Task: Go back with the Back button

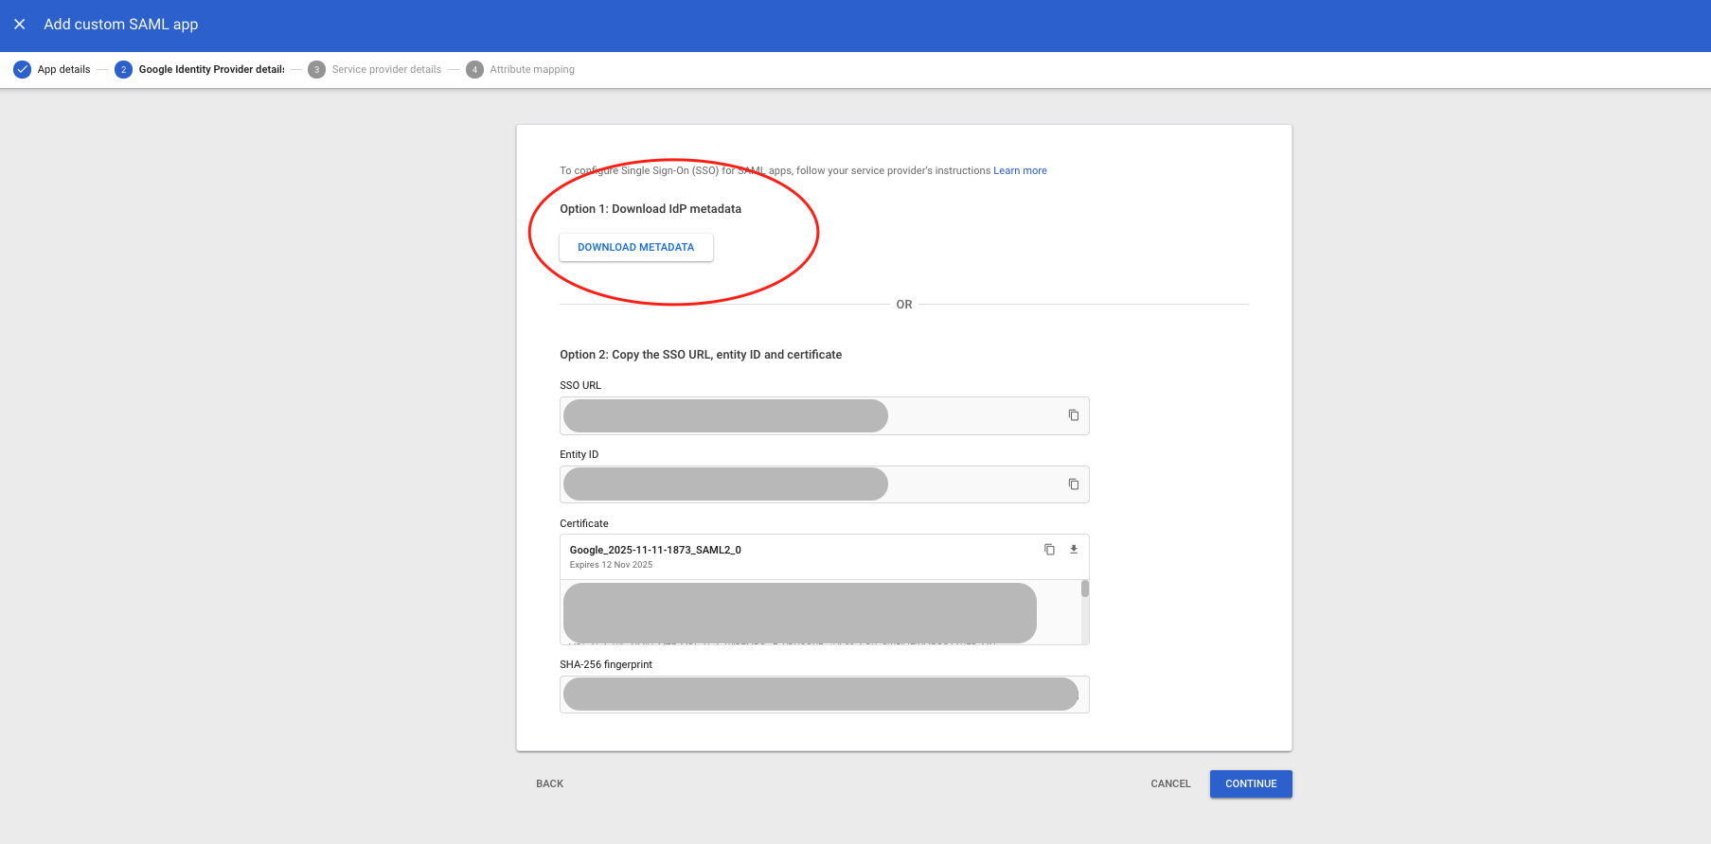Action: click(549, 783)
